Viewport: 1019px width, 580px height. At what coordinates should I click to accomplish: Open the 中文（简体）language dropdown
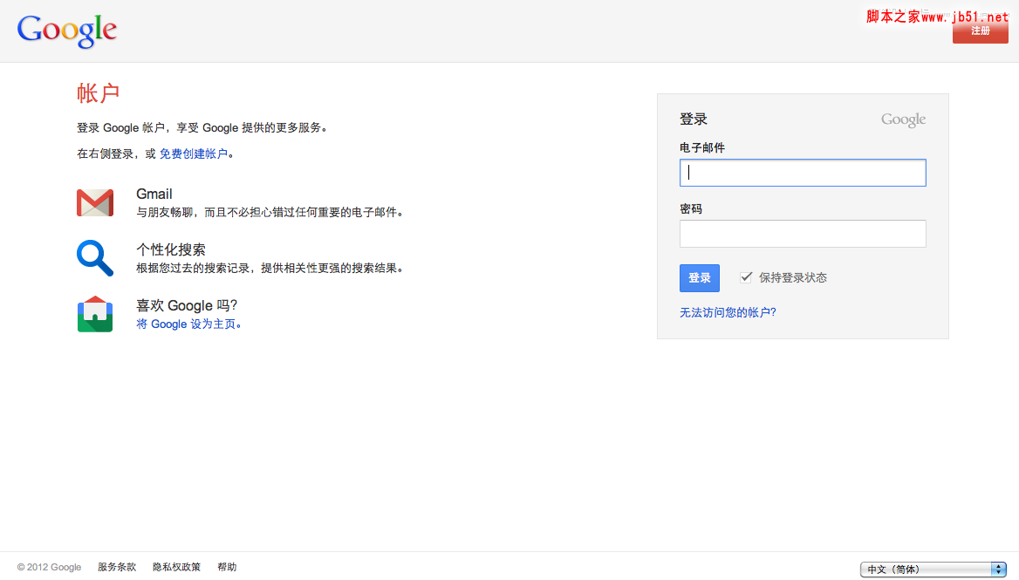click(934, 569)
